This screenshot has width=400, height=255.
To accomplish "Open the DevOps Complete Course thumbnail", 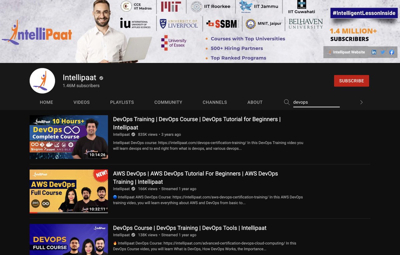I will click(x=69, y=137).
